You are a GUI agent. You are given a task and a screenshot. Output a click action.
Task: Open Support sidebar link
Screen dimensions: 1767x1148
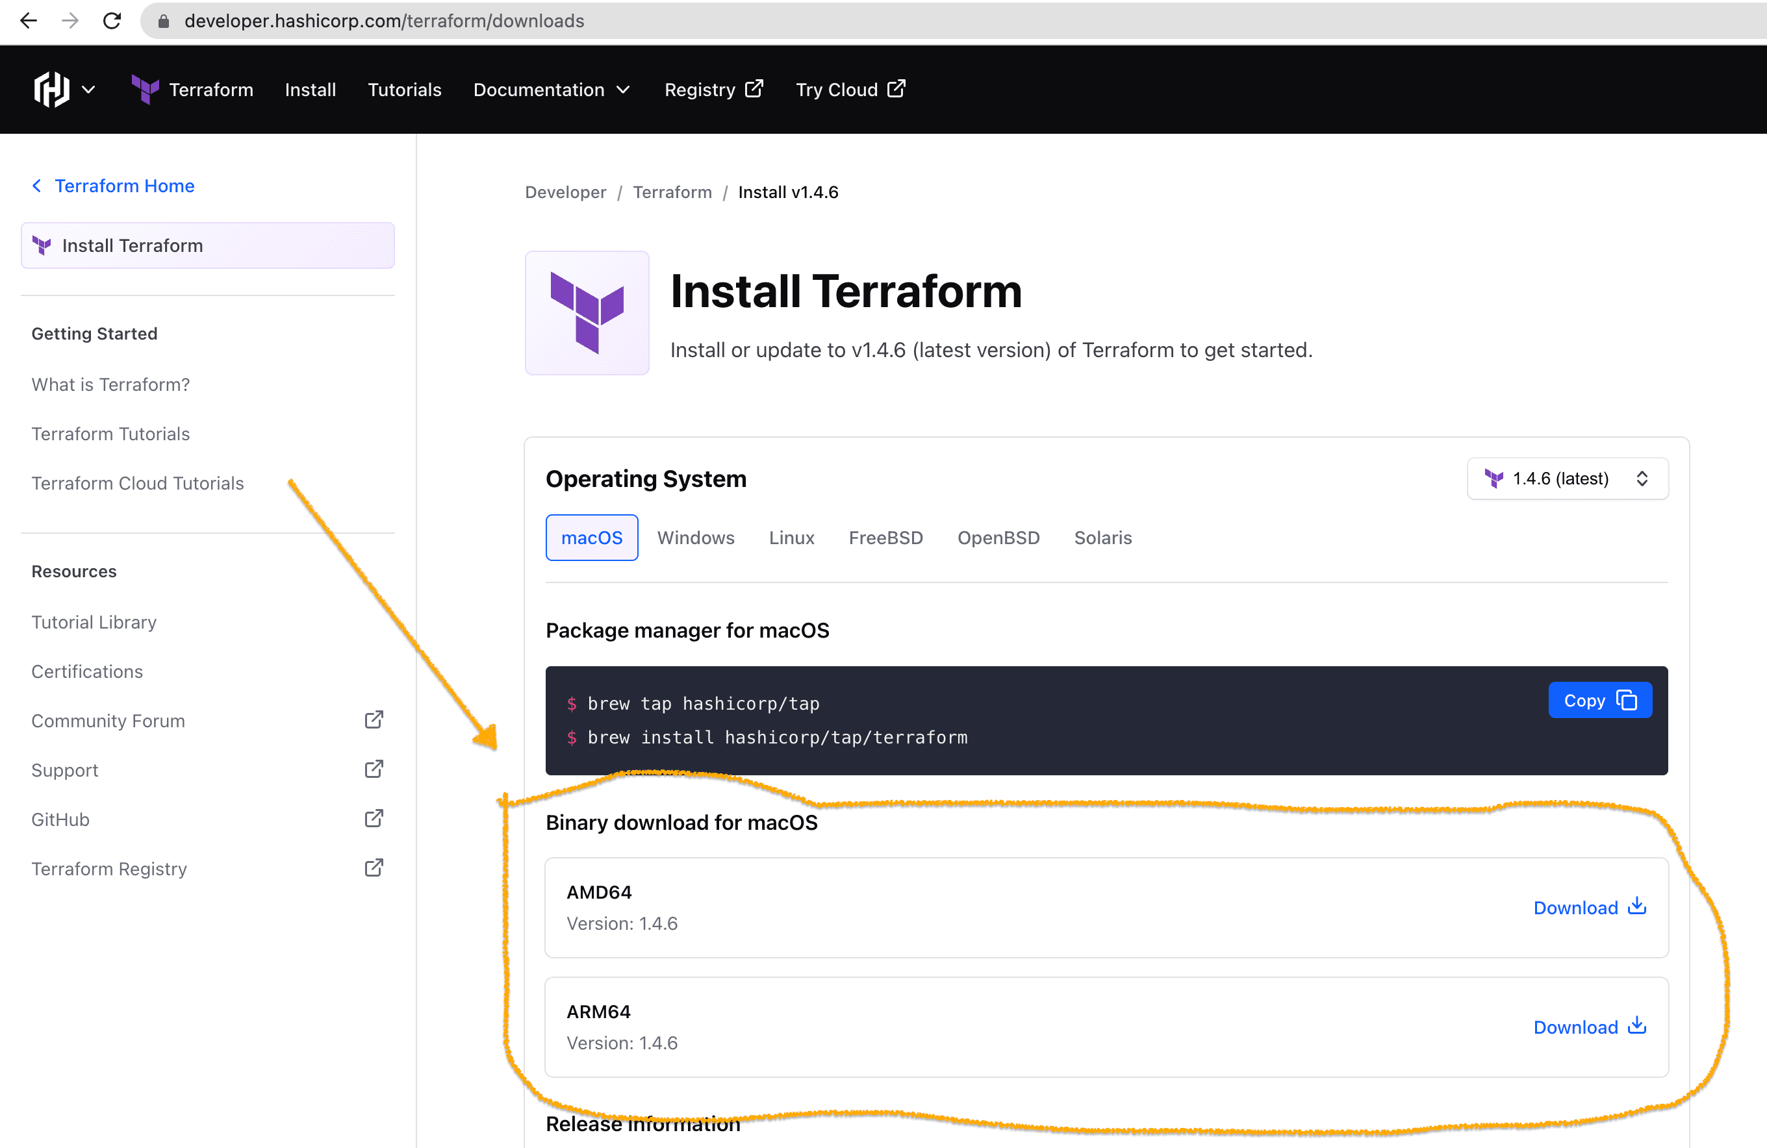(64, 770)
